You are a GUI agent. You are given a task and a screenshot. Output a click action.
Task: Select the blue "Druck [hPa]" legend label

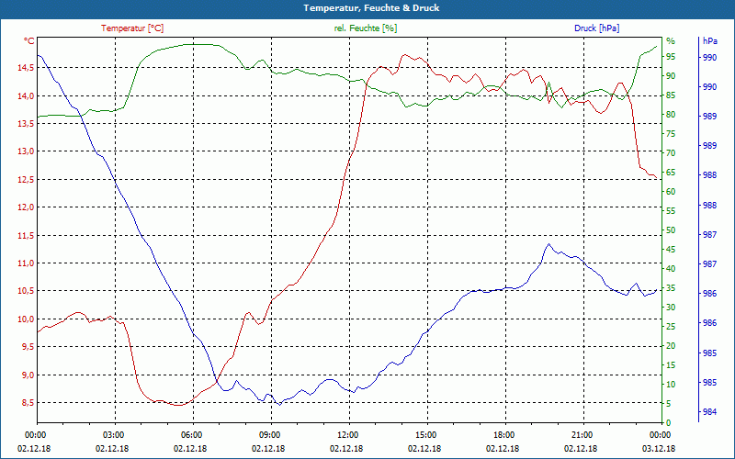[596, 28]
